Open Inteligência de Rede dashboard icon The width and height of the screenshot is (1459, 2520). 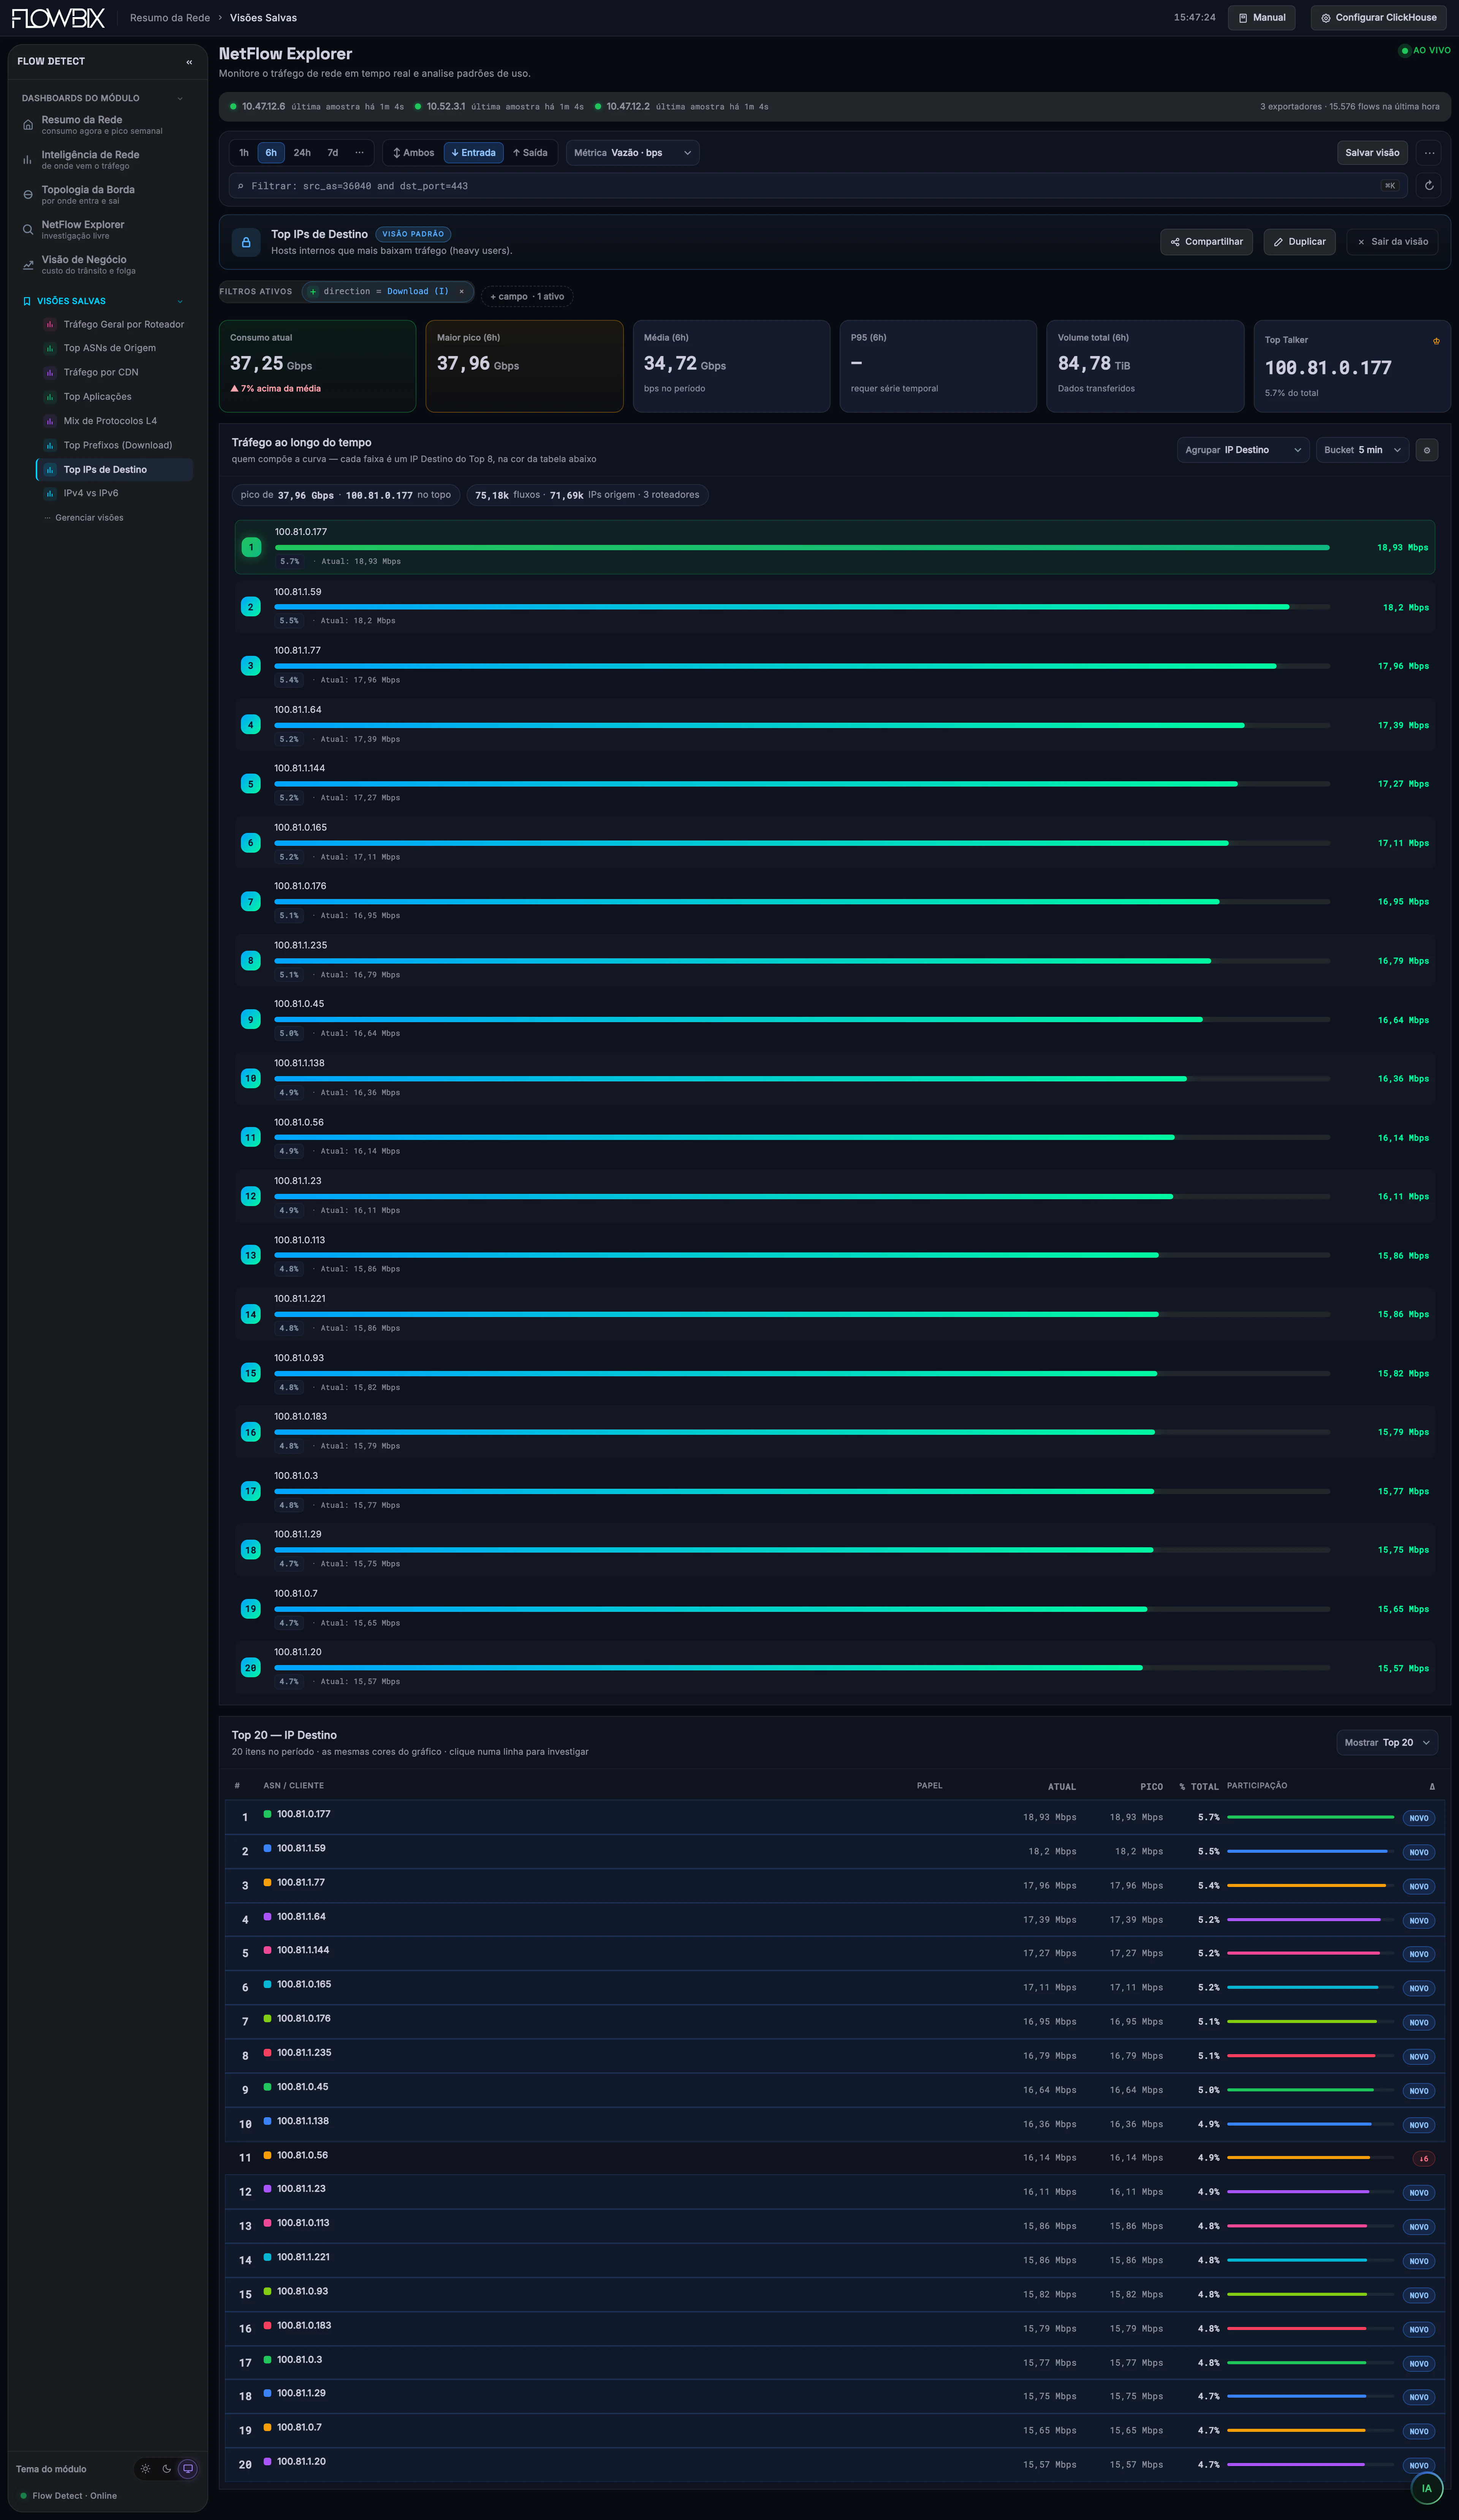click(x=28, y=160)
